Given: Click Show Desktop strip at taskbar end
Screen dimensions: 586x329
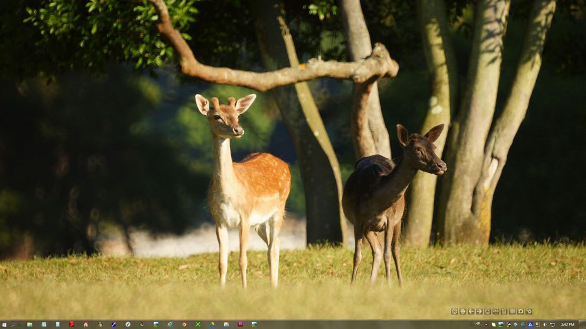Looking at the screenshot, I should (582, 325).
